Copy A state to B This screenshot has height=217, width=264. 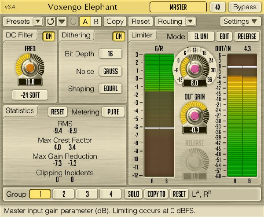[x=115, y=22]
